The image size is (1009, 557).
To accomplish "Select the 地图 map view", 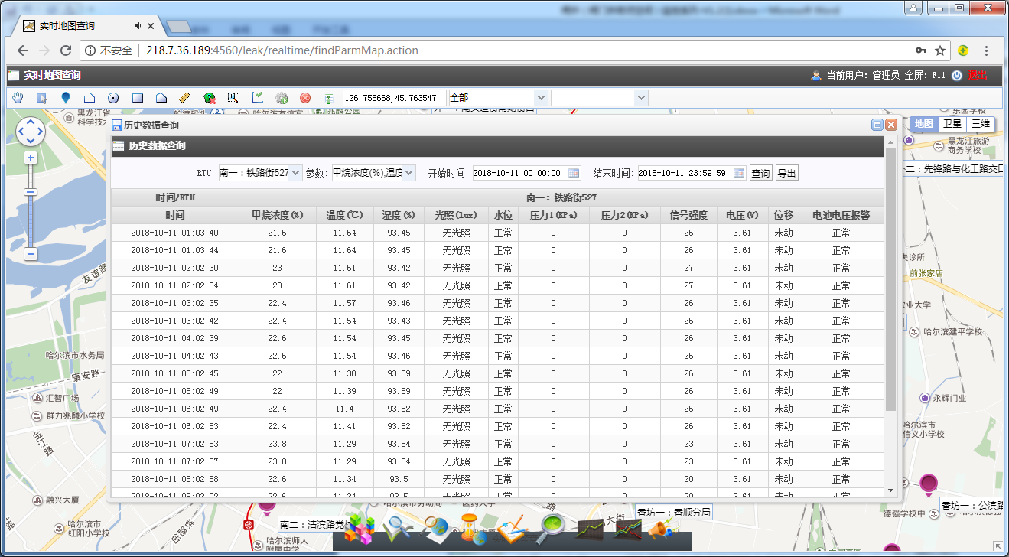I will coord(924,124).
